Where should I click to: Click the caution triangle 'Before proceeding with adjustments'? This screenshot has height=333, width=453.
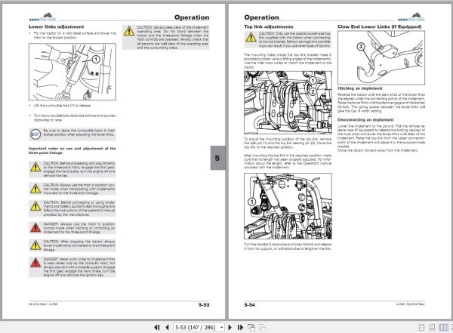(35, 167)
